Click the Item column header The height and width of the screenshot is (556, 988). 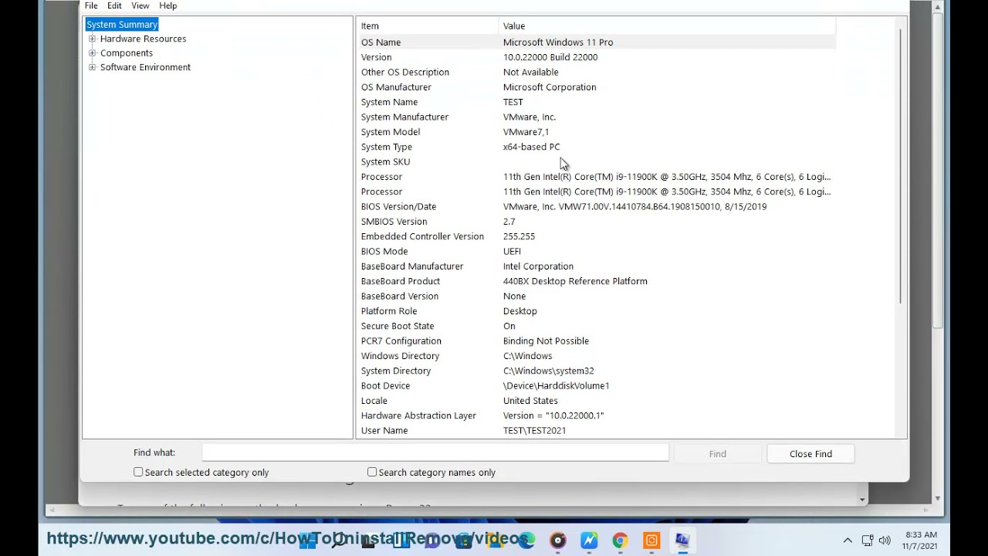coord(427,26)
